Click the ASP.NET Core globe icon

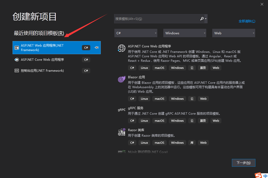point(121,48)
